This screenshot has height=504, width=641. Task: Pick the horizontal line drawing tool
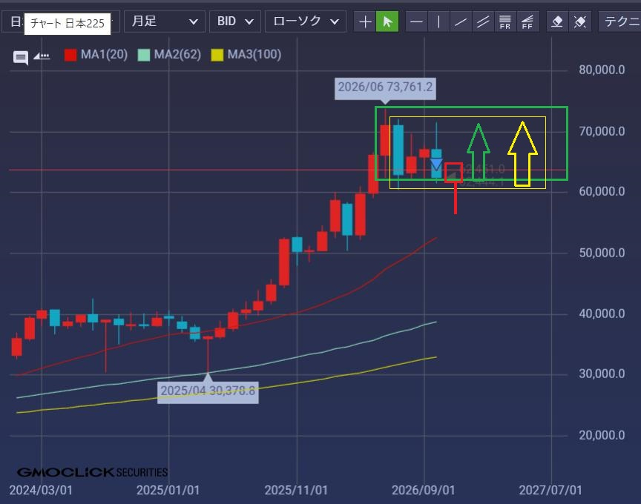point(416,21)
